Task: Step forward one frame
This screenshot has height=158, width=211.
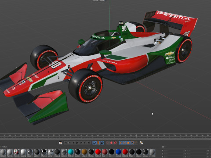Action: tap(81, 143)
